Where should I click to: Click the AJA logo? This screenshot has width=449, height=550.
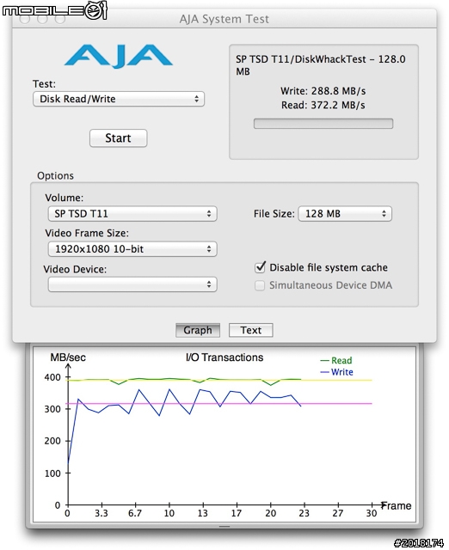coord(119,56)
